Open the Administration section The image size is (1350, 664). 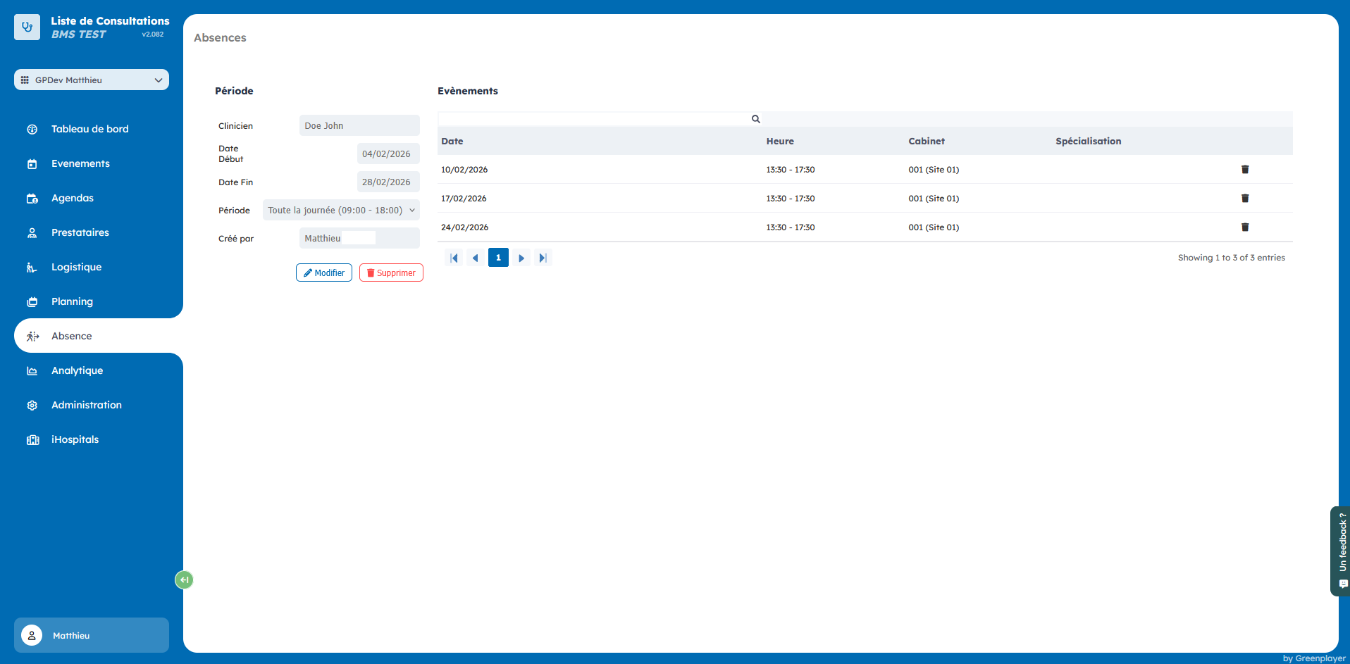point(86,406)
